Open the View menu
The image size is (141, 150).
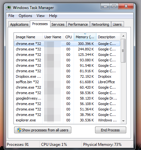40,16
